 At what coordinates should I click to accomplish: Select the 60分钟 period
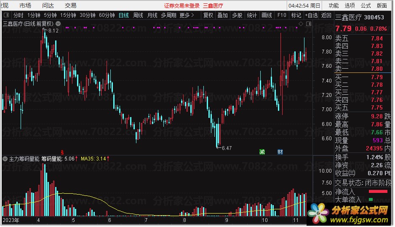click(107, 15)
